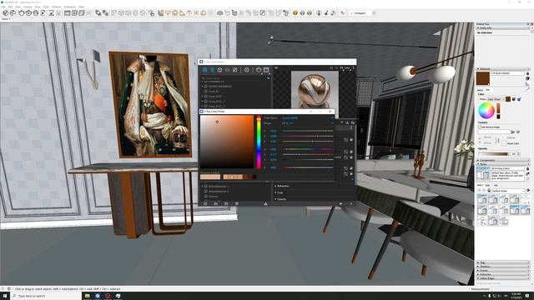534x300 pixels.
Task: Click save asset icon at Asset Editor bottom
Action: [x=226, y=203]
